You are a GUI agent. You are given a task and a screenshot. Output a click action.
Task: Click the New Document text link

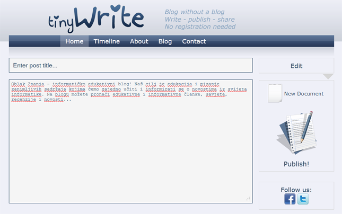point(304,94)
